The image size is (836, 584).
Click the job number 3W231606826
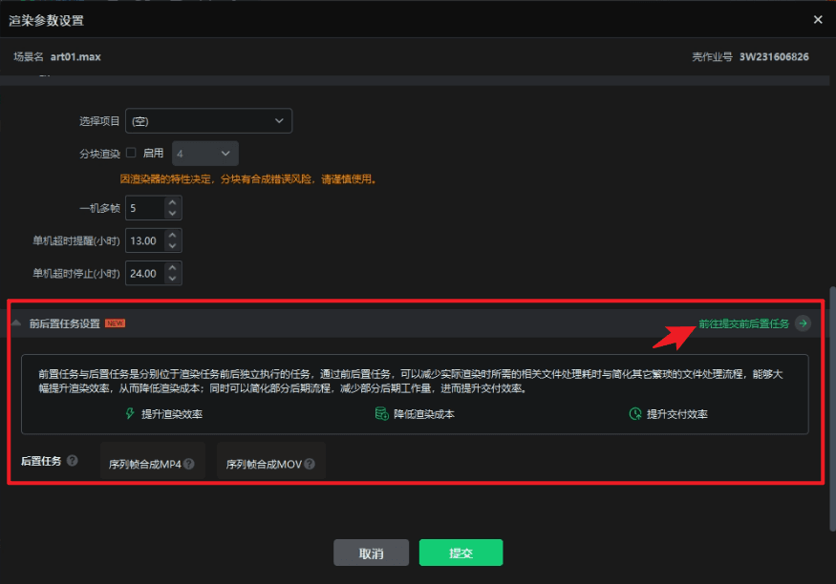pos(774,56)
